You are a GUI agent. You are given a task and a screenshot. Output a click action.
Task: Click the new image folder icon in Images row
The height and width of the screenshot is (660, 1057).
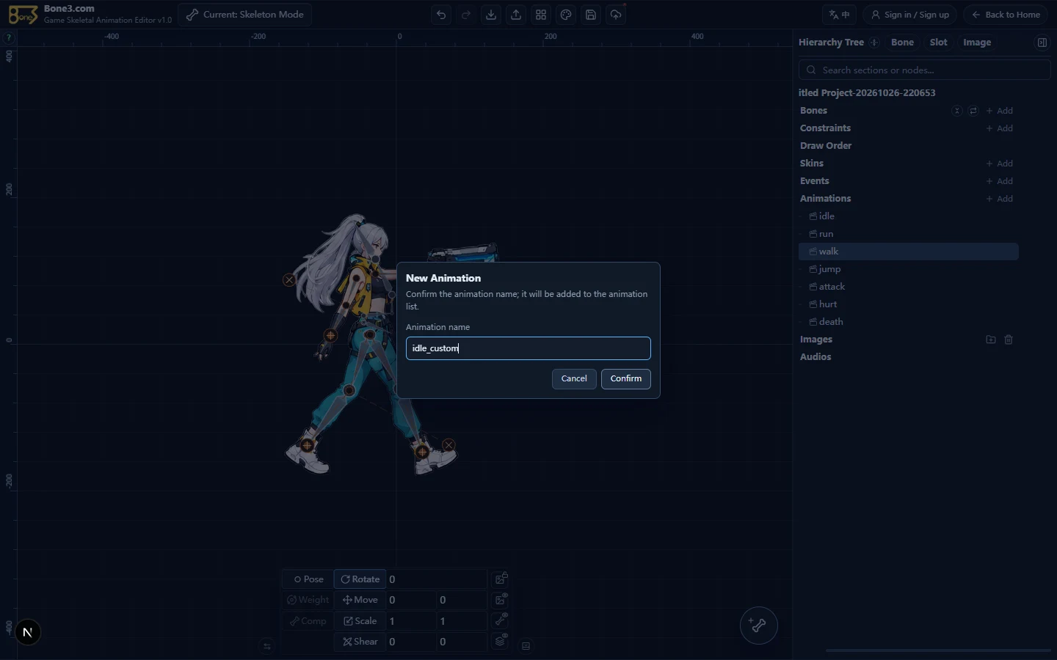991,340
